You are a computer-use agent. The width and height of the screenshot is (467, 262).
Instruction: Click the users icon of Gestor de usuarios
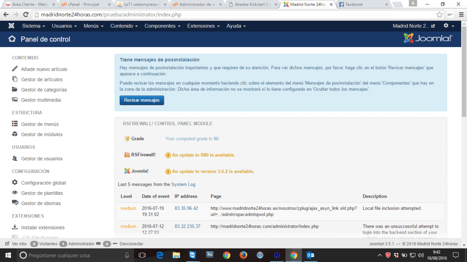click(x=14, y=158)
